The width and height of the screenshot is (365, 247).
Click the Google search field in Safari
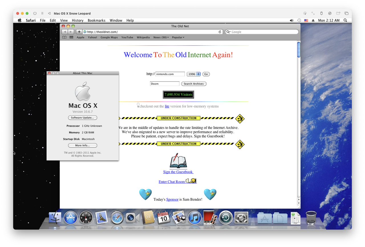[x=262, y=32]
